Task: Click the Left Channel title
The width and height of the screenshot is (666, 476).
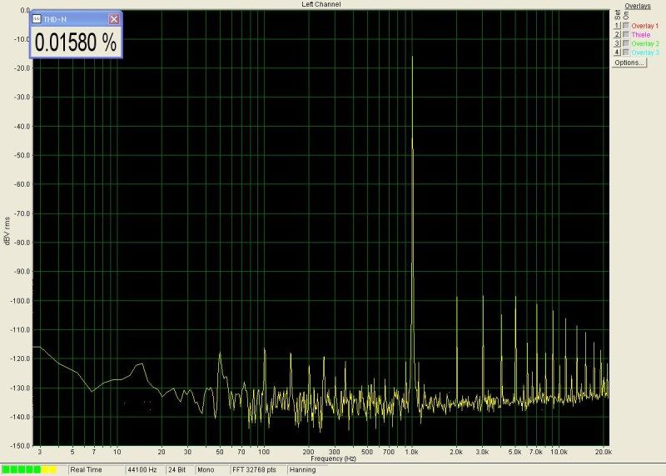Action: click(x=321, y=4)
